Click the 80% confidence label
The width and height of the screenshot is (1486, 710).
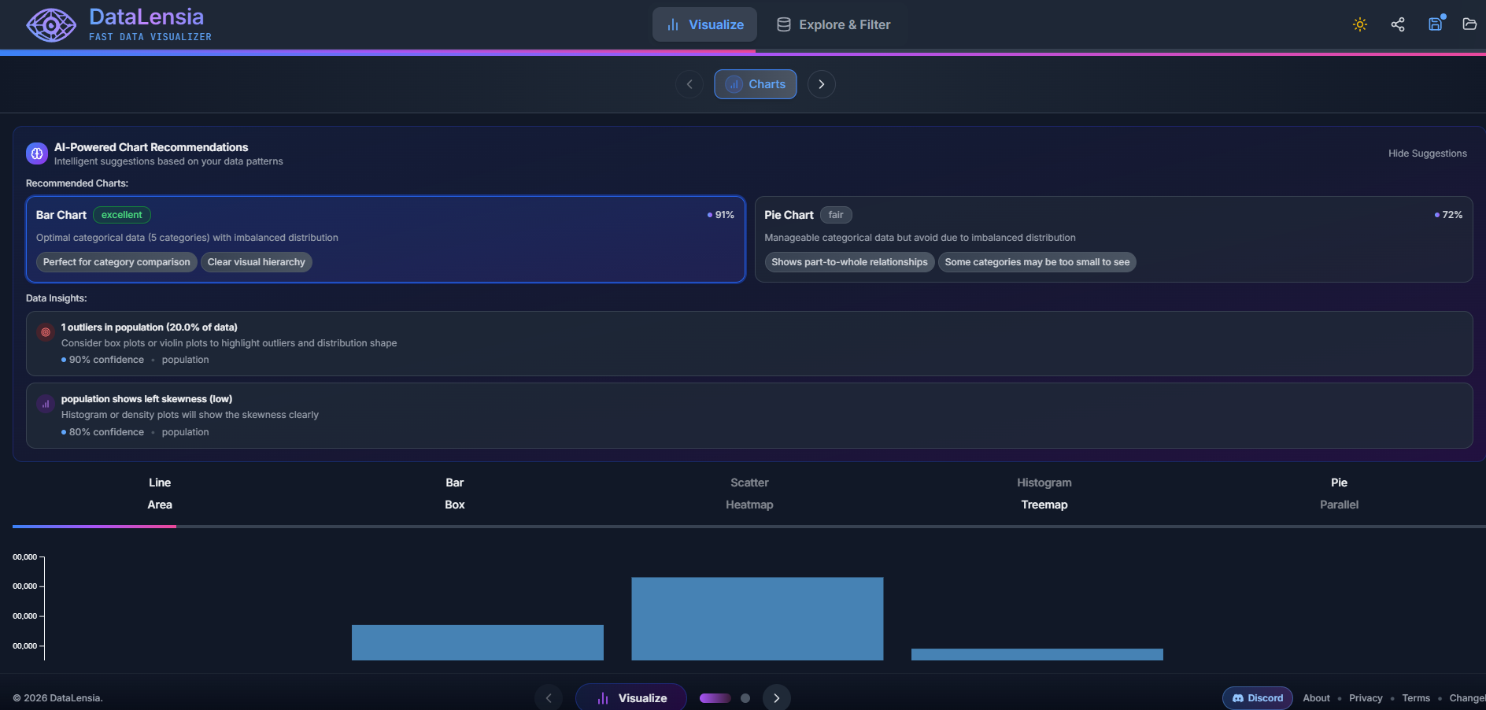(x=106, y=432)
